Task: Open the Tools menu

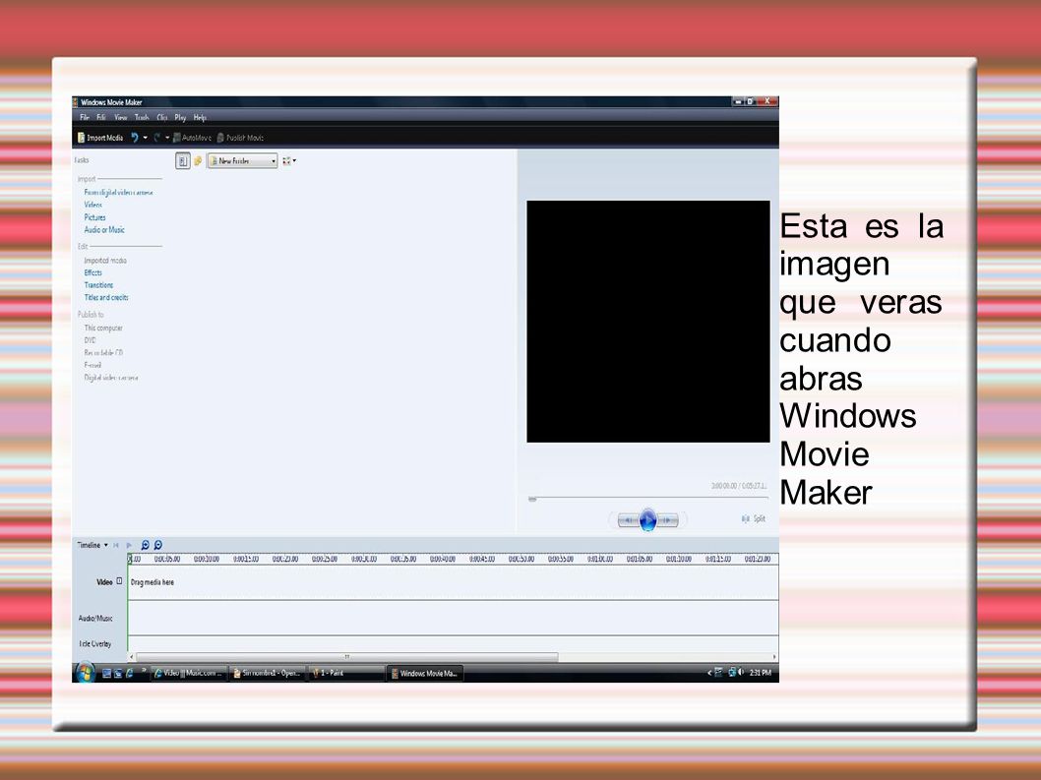Action: click(x=142, y=117)
